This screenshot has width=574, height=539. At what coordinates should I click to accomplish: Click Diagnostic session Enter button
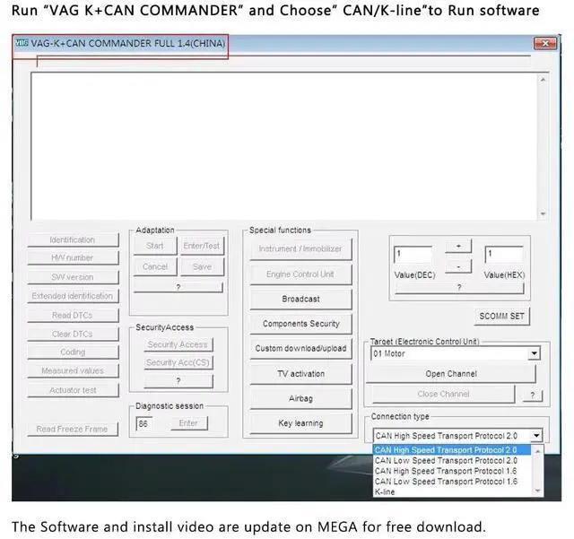click(189, 423)
